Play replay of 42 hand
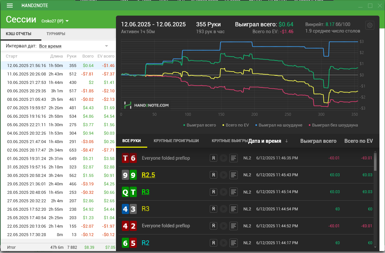385x253 pixels. (223, 226)
